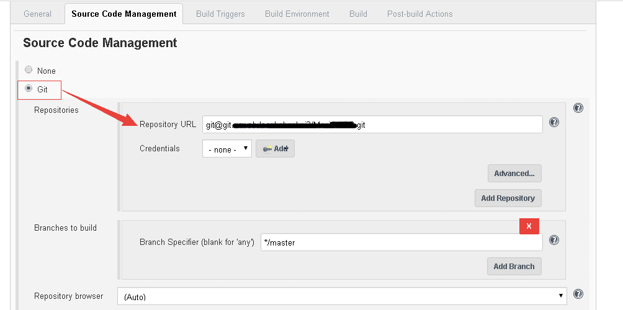Image resolution: width=623 pixels, height=310 pixels.
Task: Click the Add Branch button
Action: pyautogui.click(x=514, y=267)
